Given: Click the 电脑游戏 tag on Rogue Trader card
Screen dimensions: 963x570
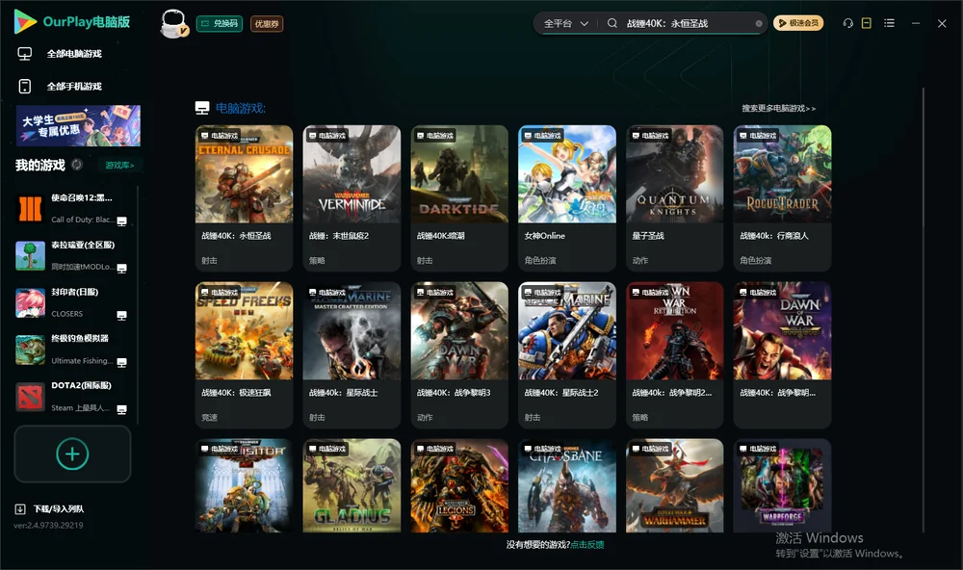Looking at the screenshot, I should click(757, 136).
